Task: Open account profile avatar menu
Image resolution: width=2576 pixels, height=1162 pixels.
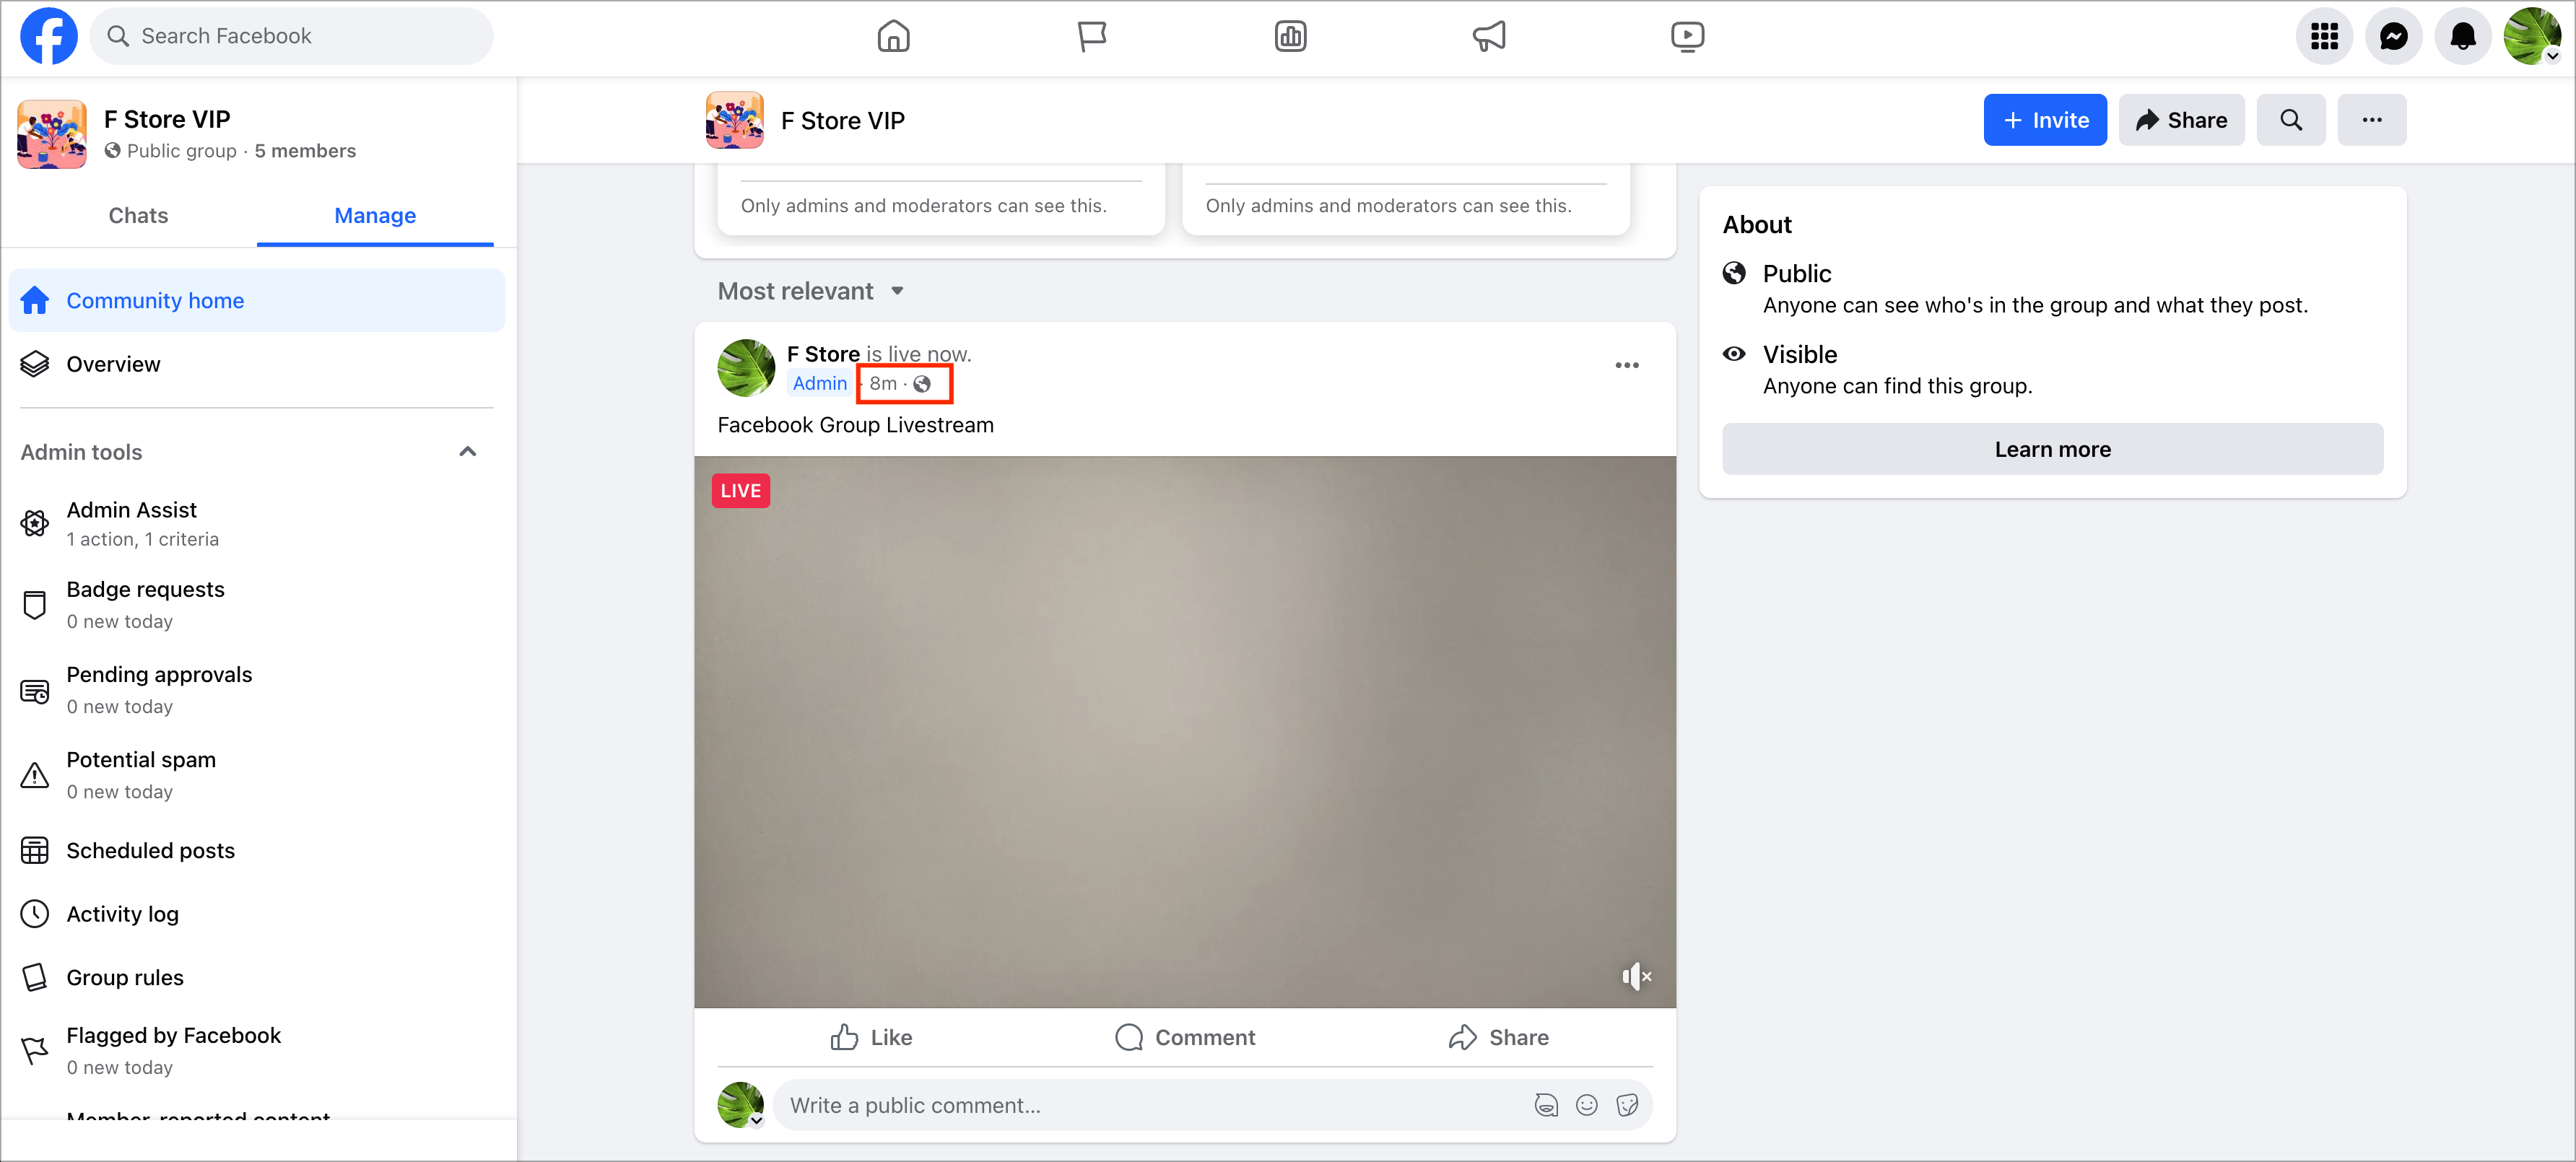Action: click(x=2532, y=36)
